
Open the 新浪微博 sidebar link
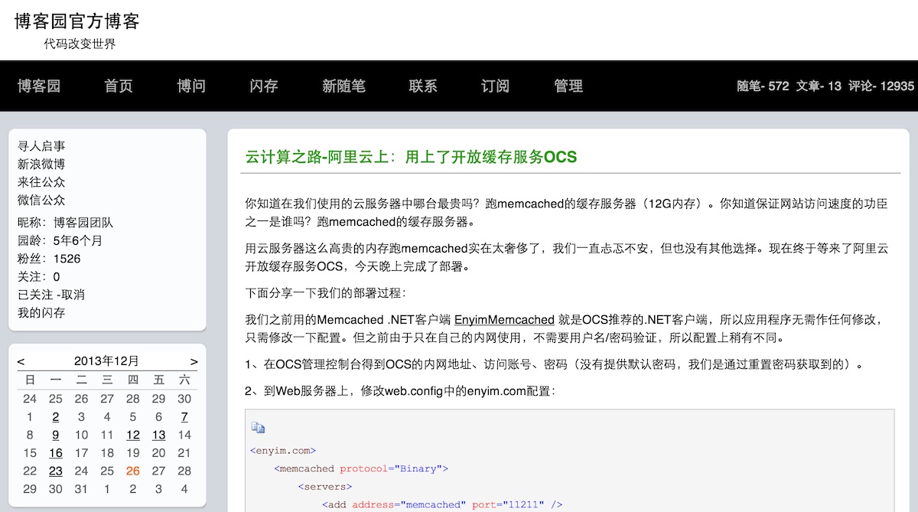click(41, 164)
